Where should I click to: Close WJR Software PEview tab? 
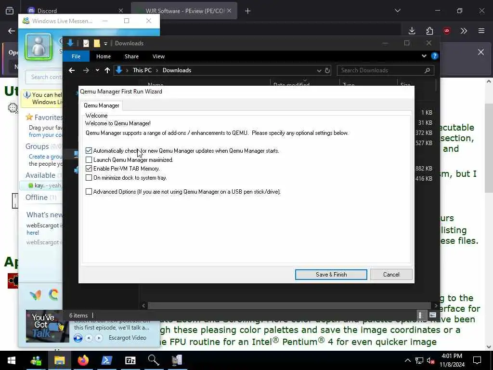click(x=229, y=11)
